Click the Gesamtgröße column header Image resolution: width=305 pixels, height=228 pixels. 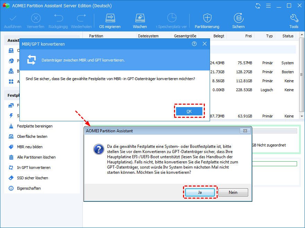click(x=185, y=36)
